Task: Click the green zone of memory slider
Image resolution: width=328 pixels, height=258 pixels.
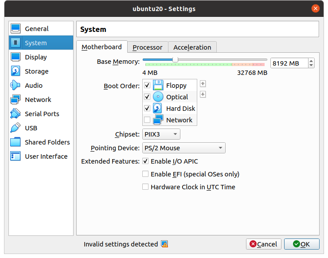Action: 188,64
